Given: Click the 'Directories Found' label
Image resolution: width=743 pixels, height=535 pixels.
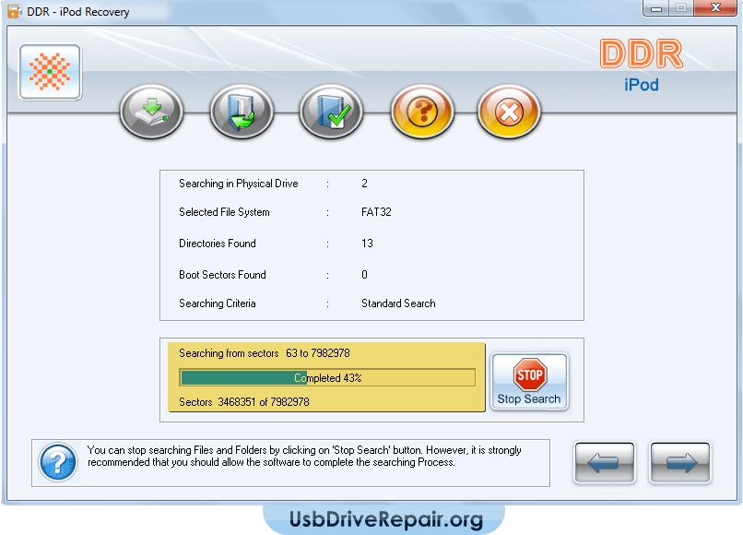Looking at the screenshot, I should click(218, 244).
